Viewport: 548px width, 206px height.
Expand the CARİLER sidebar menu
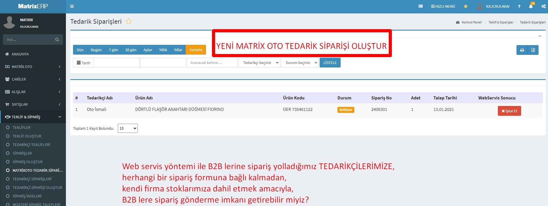33,79
